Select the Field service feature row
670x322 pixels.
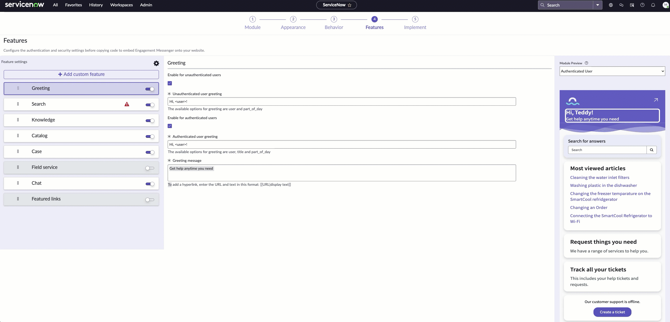coord(81,168)
